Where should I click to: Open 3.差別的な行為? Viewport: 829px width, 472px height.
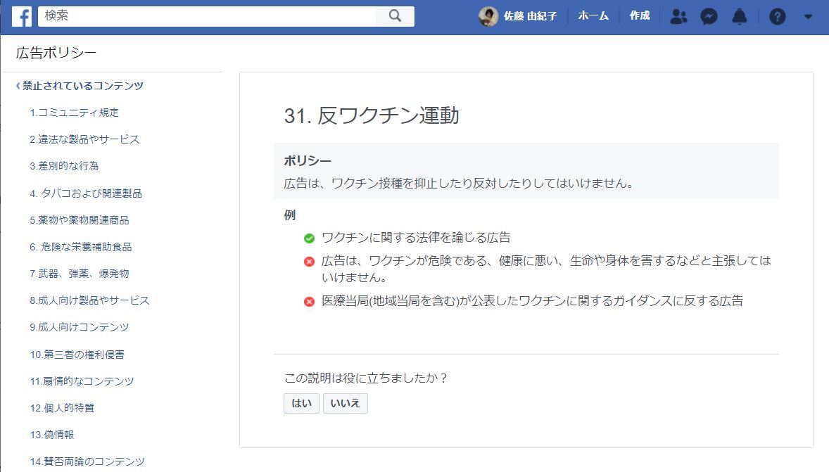tap(64, 166)
